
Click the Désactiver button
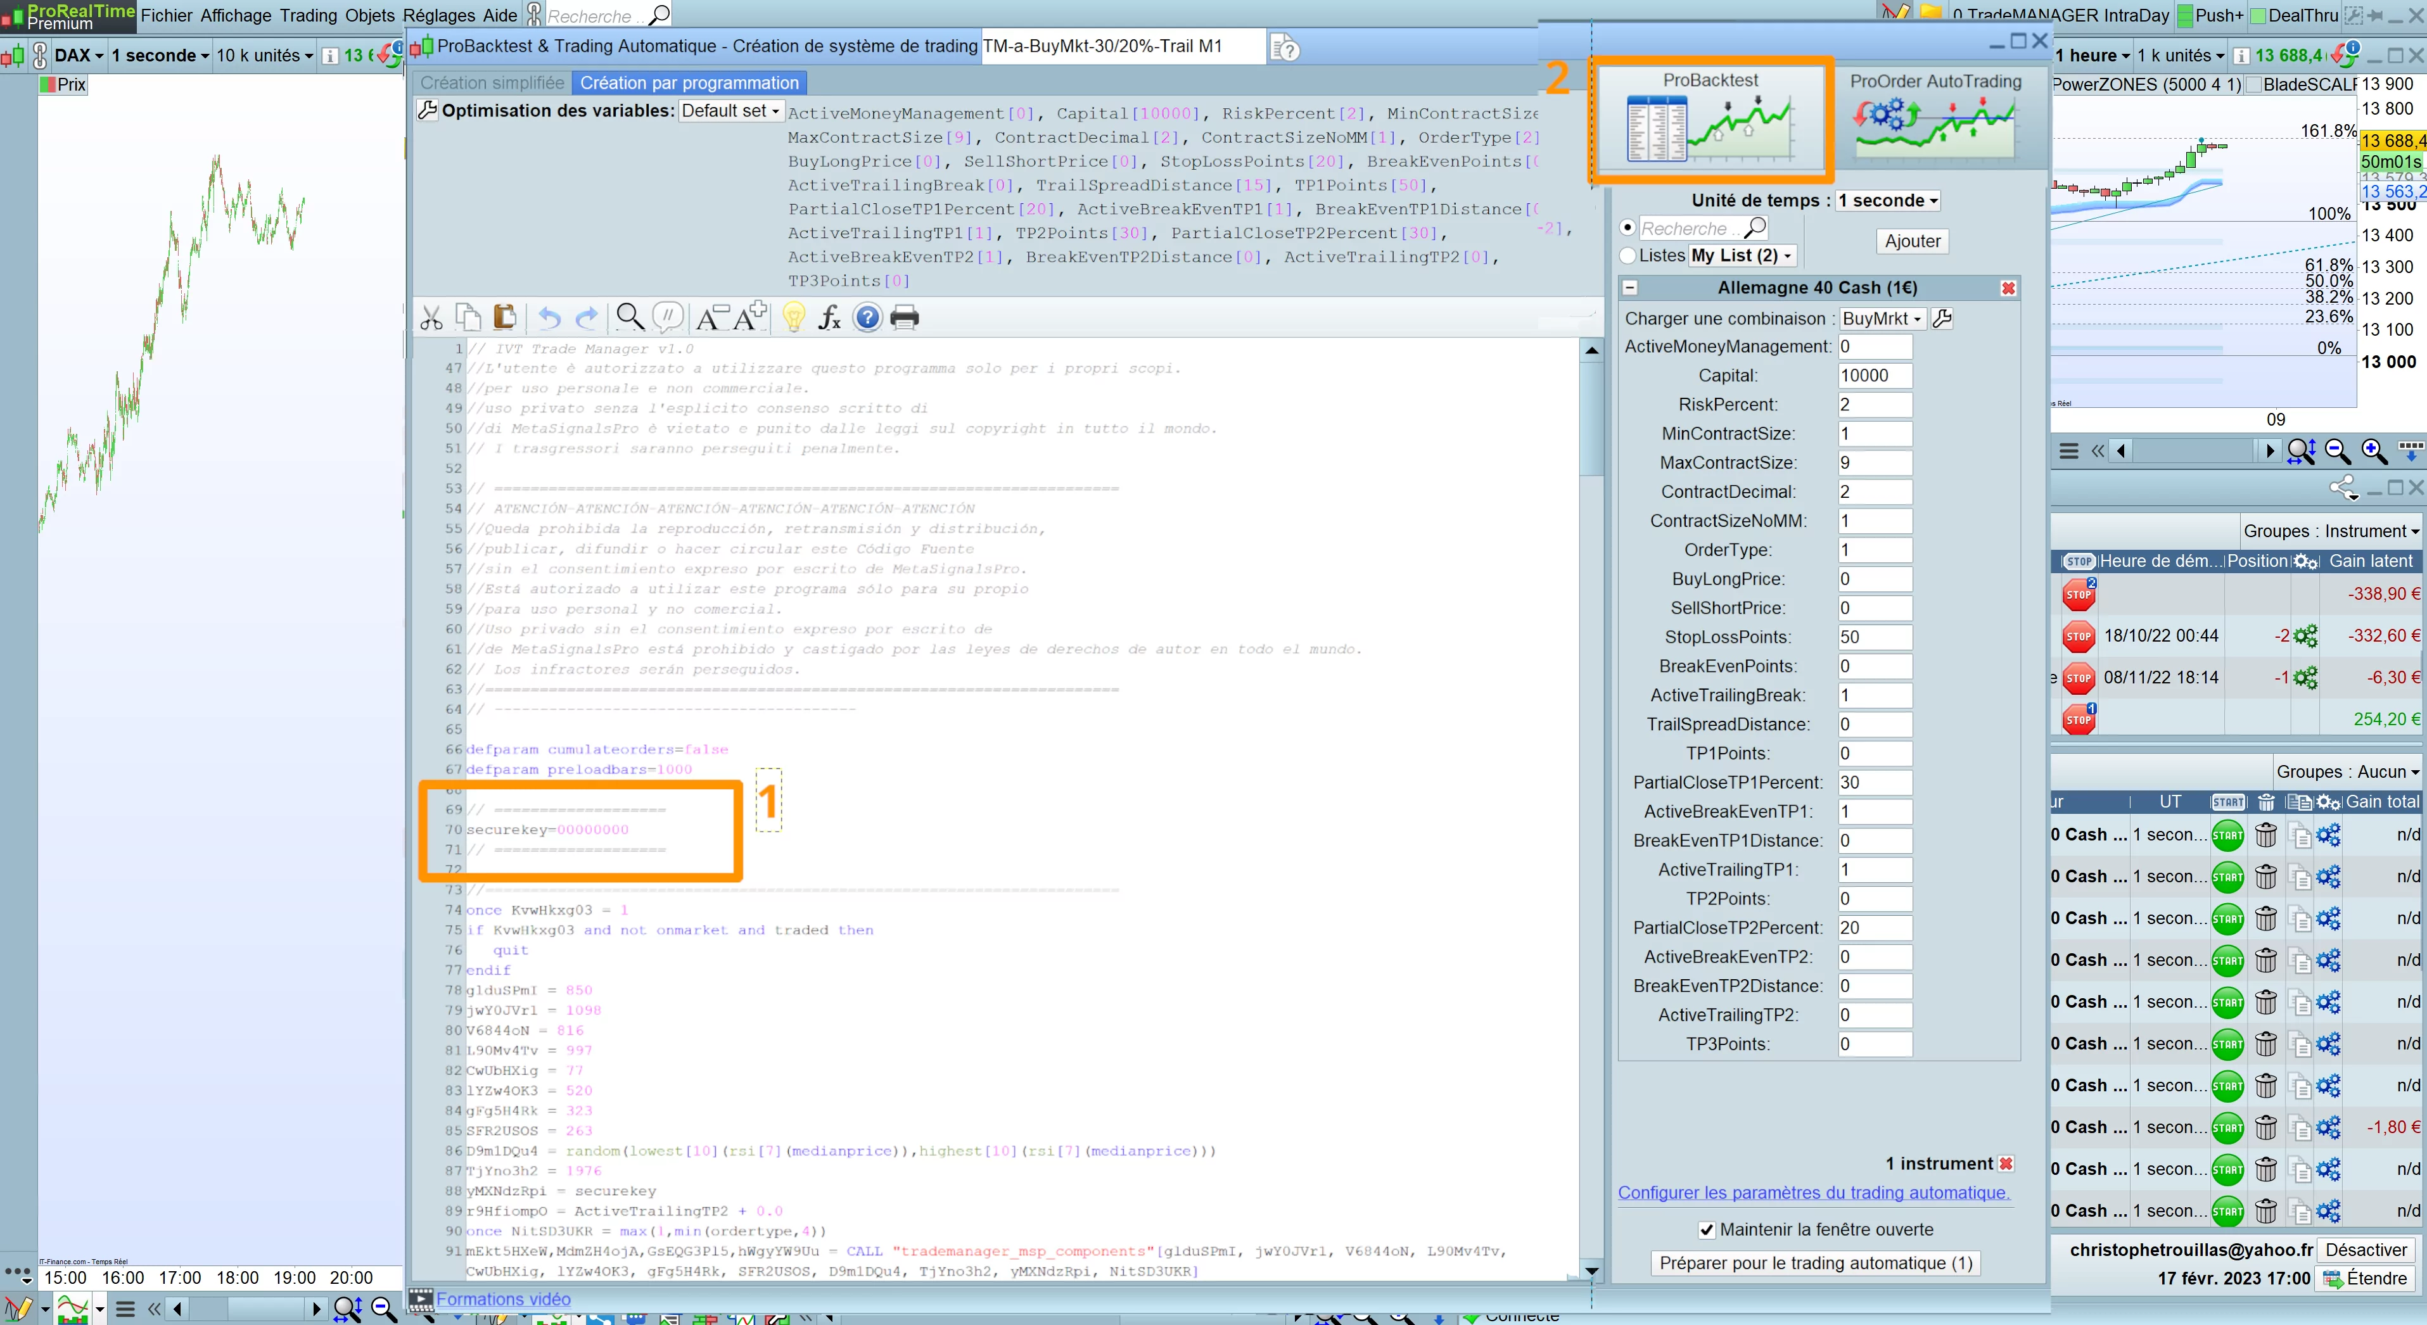pos(2366,1251)
